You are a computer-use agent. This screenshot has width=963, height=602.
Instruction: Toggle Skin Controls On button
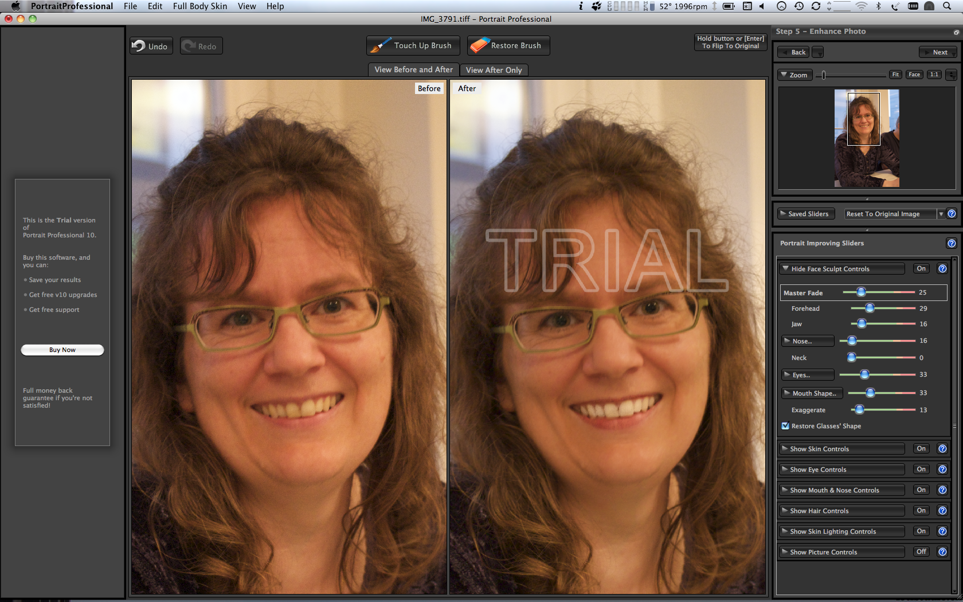[921, 448]
